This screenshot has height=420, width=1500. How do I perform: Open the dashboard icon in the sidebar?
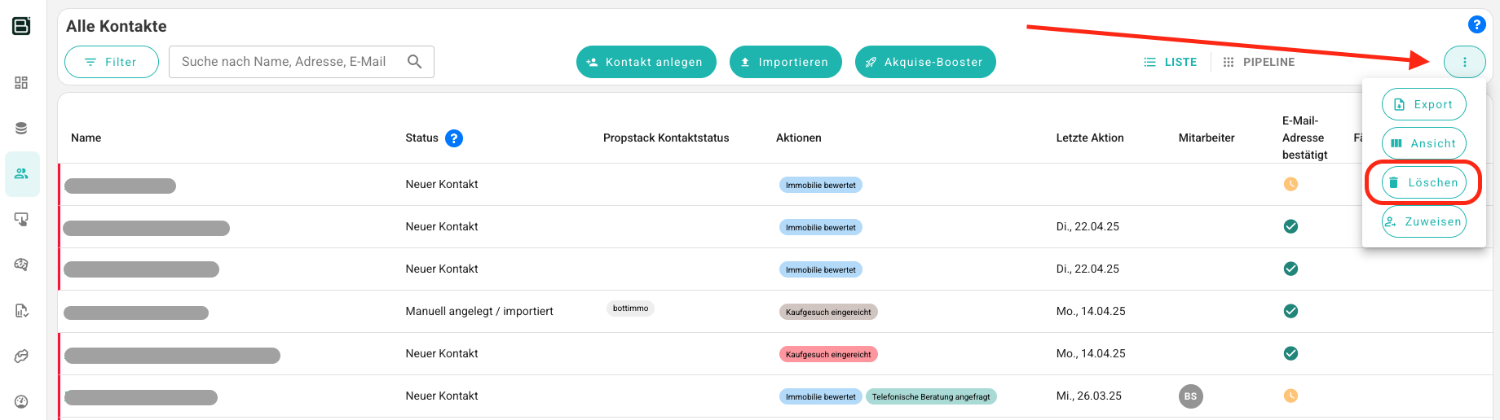[22, 83]
